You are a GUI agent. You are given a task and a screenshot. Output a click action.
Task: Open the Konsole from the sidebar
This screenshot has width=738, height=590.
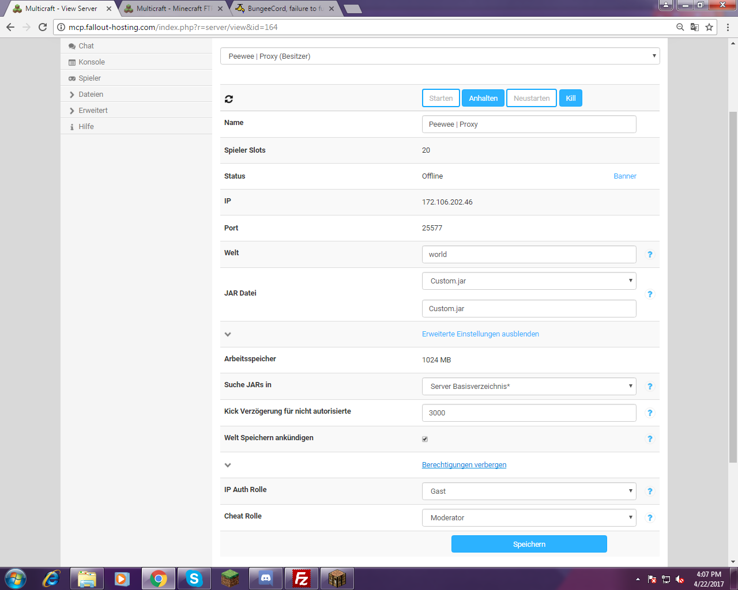click(x=91, y=62)
